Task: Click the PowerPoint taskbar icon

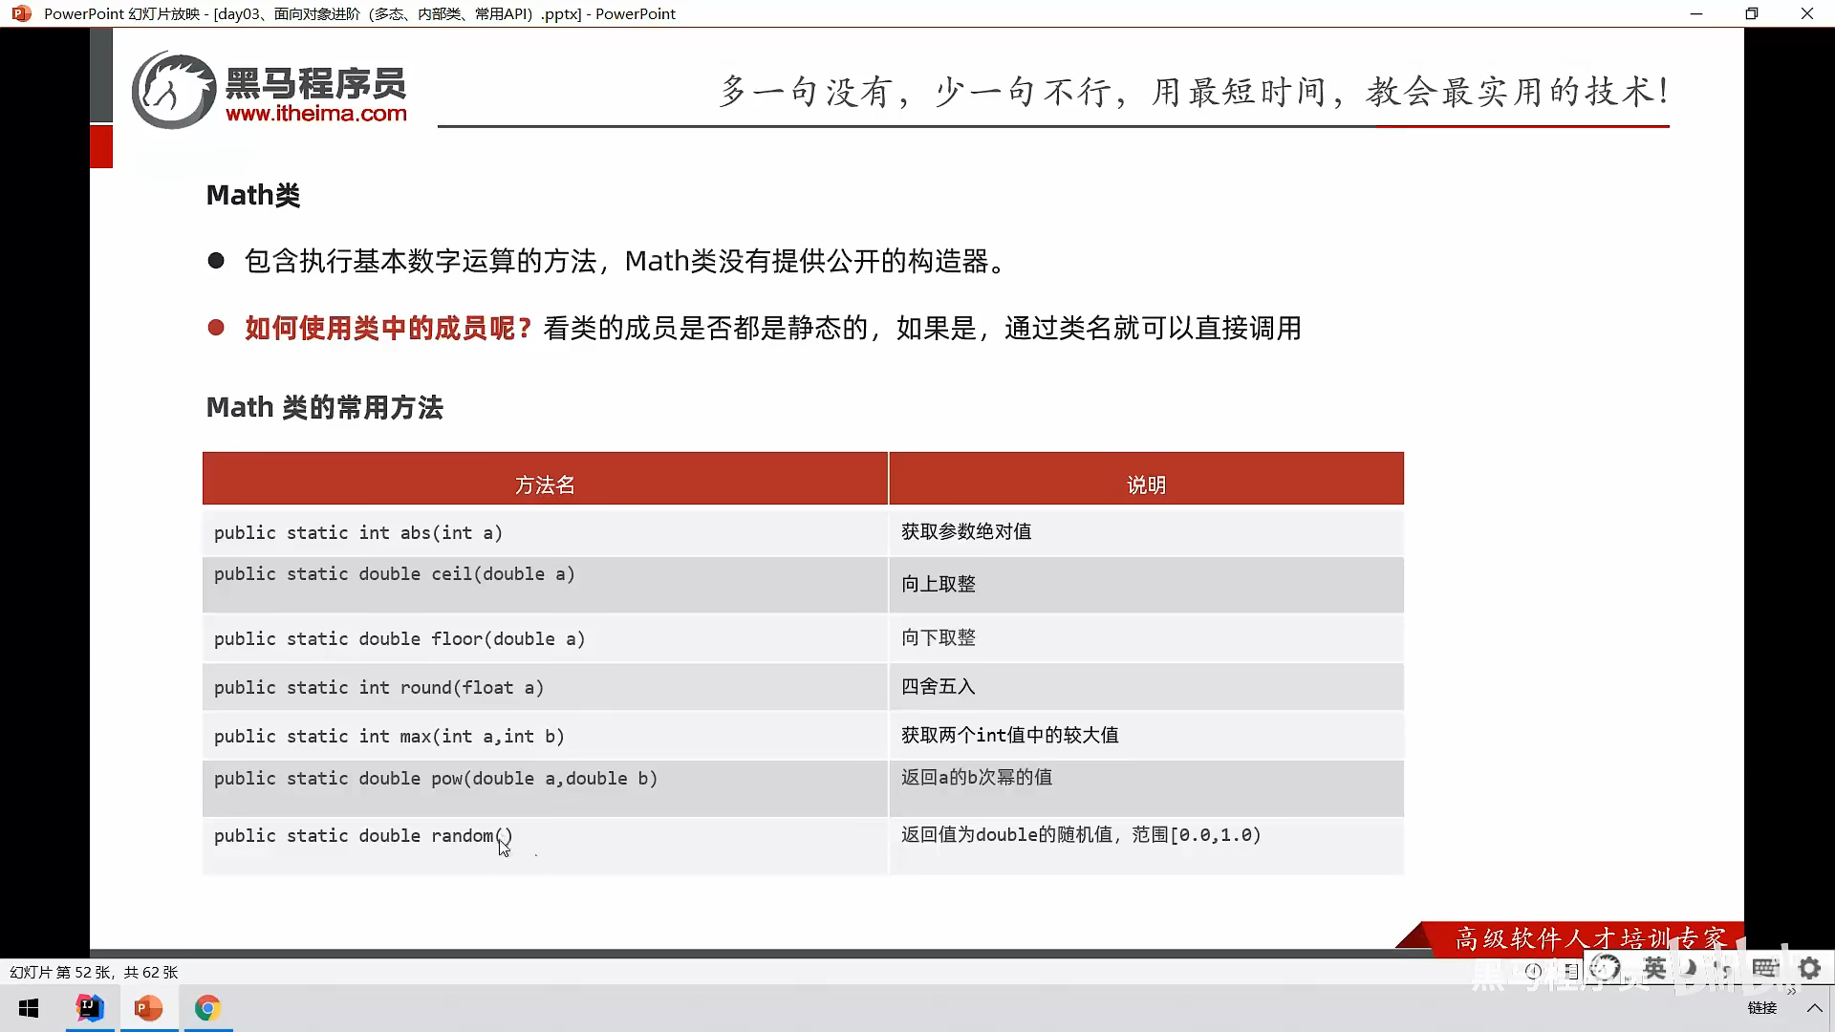Action: (x=148, y=1008)
